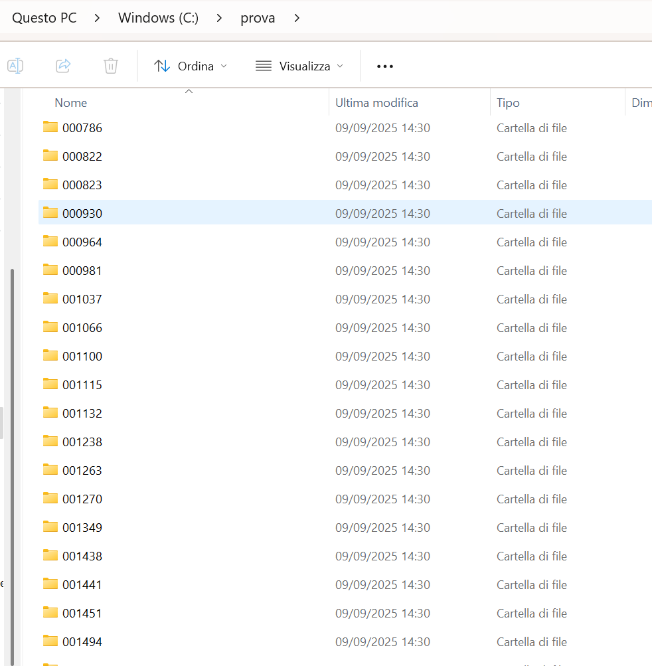Viewport: 652px width, 666px height.
Task: Open the three-dots more options menu
Action: click(385, 66)
